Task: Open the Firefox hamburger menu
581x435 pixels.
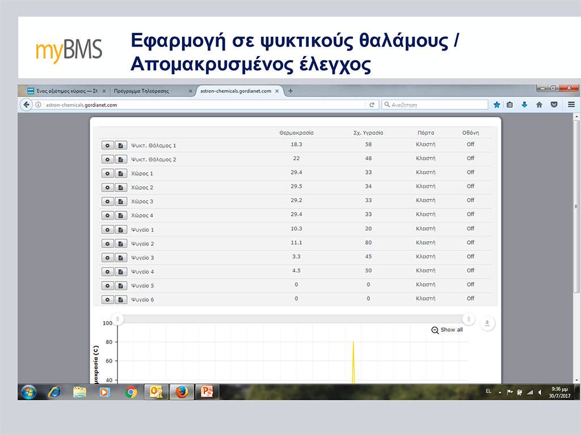Action: [571, 105]
